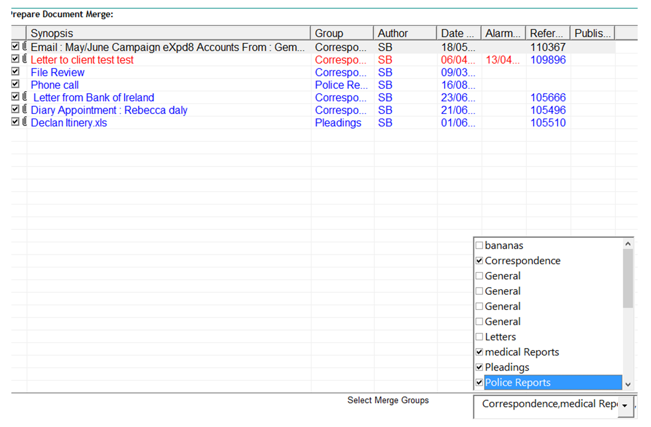
Task: Click reference number 110367
Action: pos(548,47)
